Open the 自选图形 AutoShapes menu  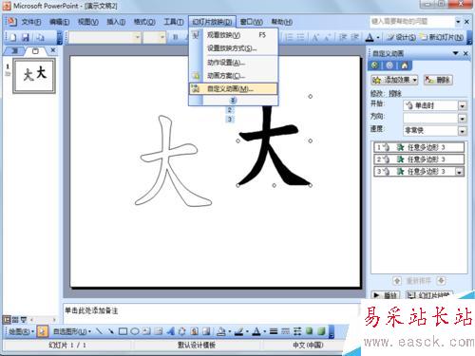click(72, 331)
